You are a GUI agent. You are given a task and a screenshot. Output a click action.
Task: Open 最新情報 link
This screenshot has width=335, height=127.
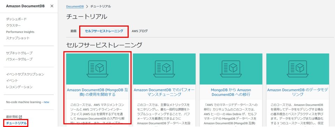tap(12, 117)
